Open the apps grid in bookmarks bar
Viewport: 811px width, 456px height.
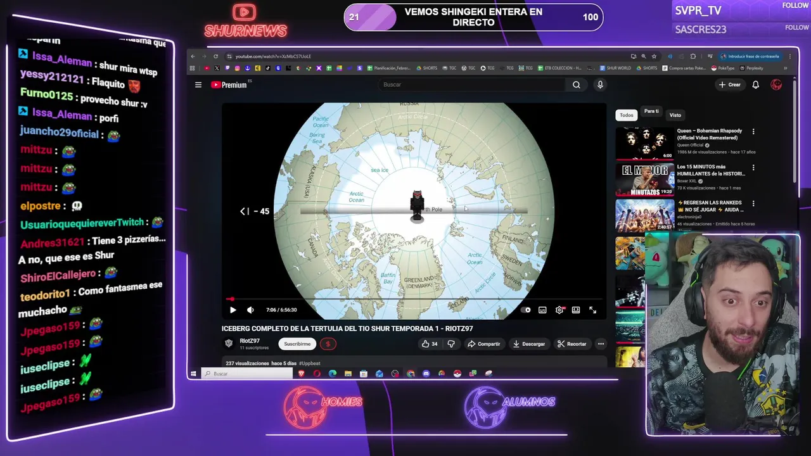193,68
